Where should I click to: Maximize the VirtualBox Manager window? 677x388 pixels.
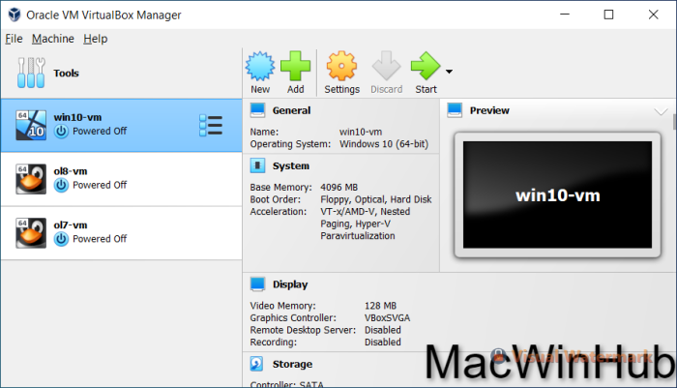coord(608,15)
